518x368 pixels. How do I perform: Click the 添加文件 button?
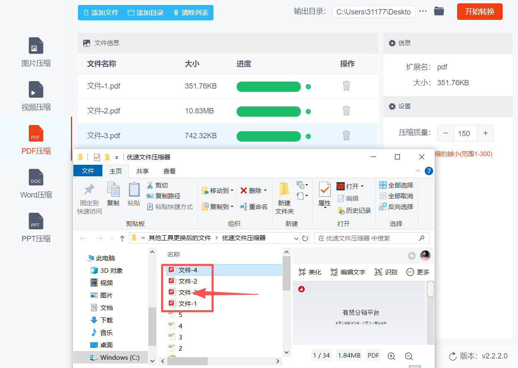(101, 12)
